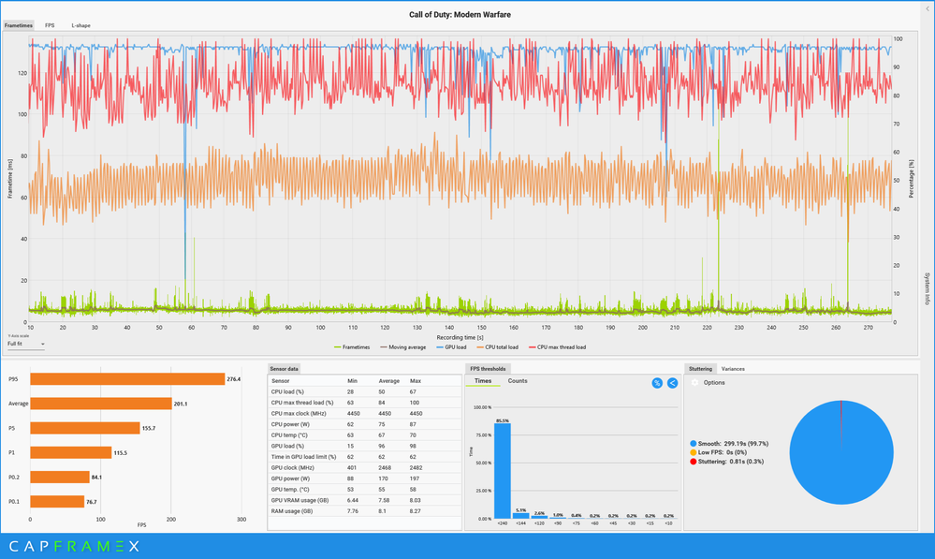
Task: Click the CPU max thread load legend entry
Action: tap(557, 347)
